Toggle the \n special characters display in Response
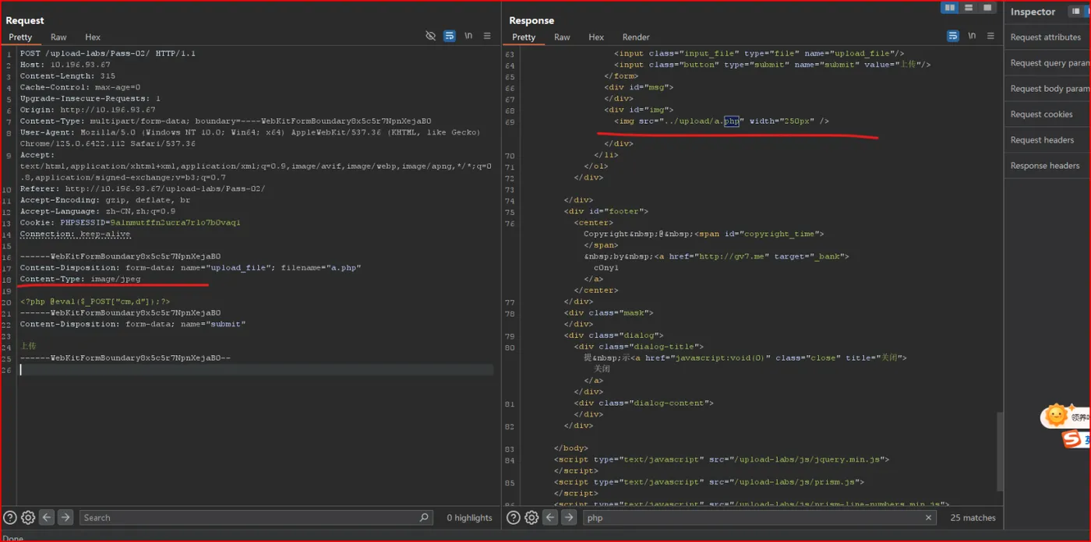 click(972, 36)
